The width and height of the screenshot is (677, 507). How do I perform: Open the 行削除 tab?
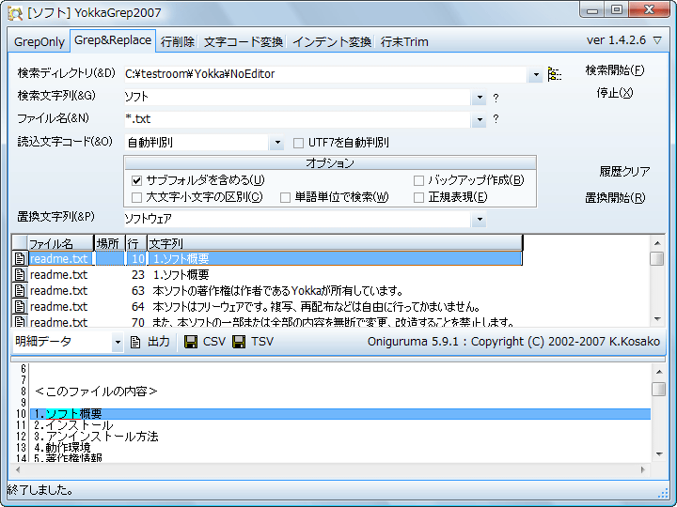(178, 42)
